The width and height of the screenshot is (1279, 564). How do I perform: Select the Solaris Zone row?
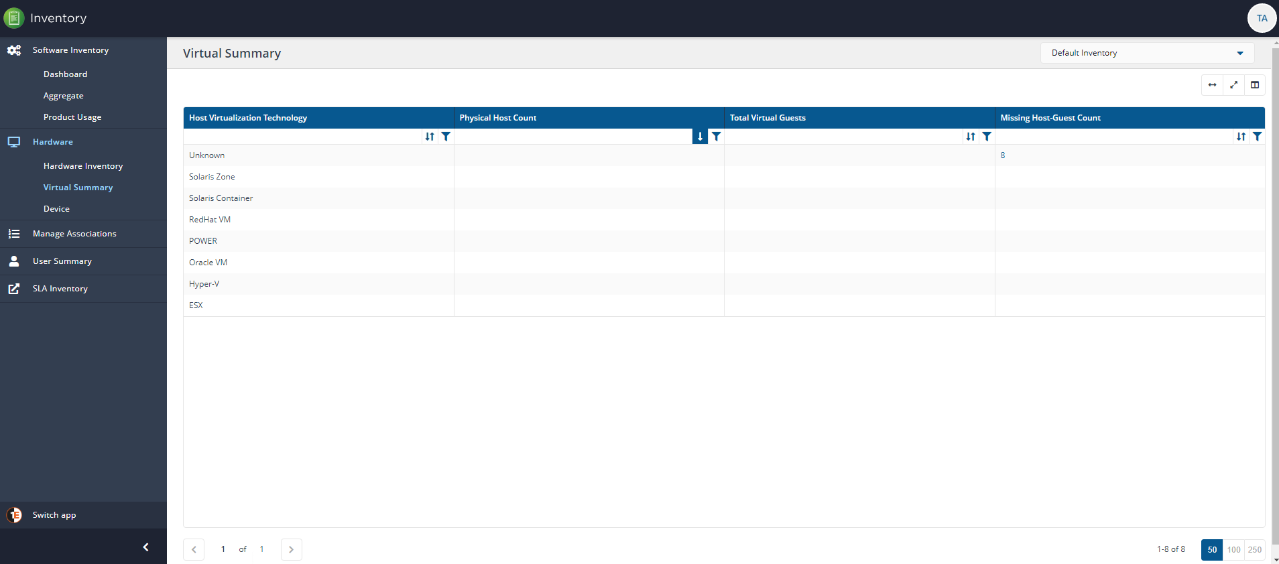724,177
